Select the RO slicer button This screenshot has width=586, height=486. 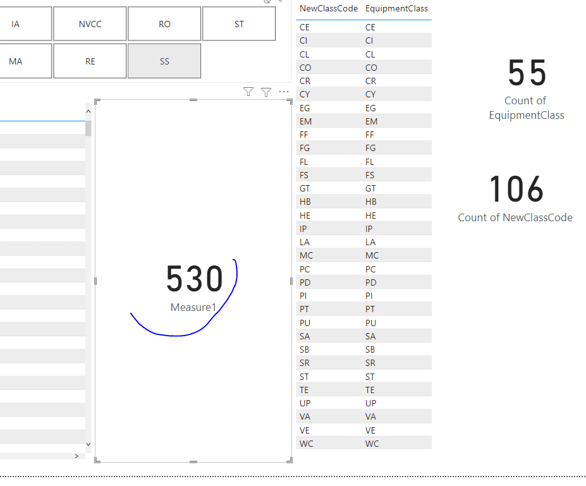[x=164, y=24]
